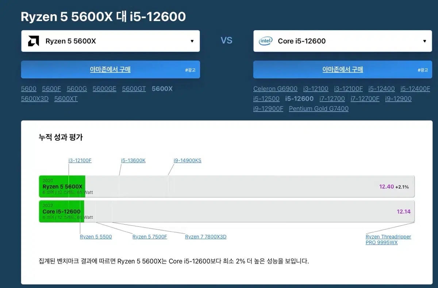Screen dimensions: 438x288
Task: Open the i3-12100F link in the Intel list
Action: (349, 89)
